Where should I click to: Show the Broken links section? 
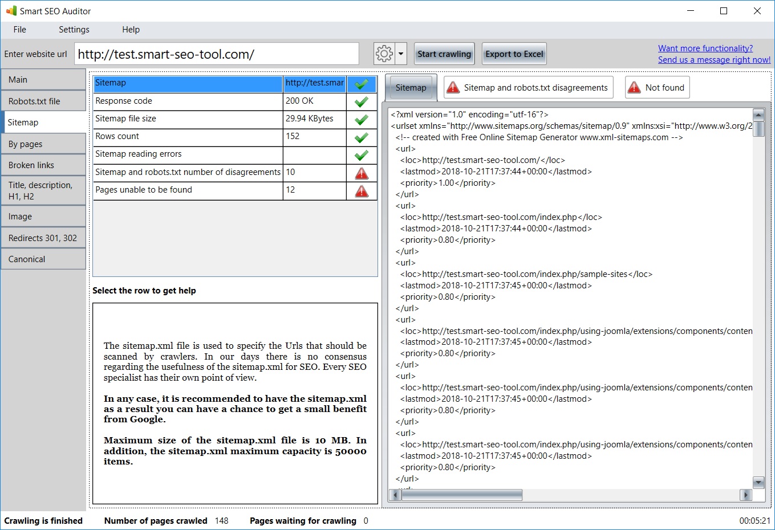coord(43,165)
